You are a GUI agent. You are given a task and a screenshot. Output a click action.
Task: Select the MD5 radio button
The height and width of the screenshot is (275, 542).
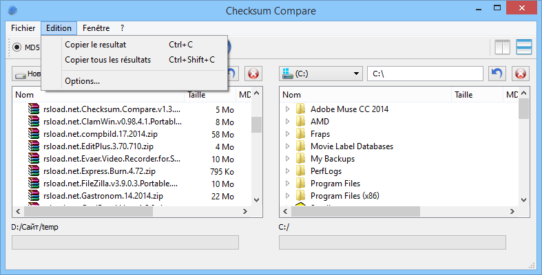[17, 47]
